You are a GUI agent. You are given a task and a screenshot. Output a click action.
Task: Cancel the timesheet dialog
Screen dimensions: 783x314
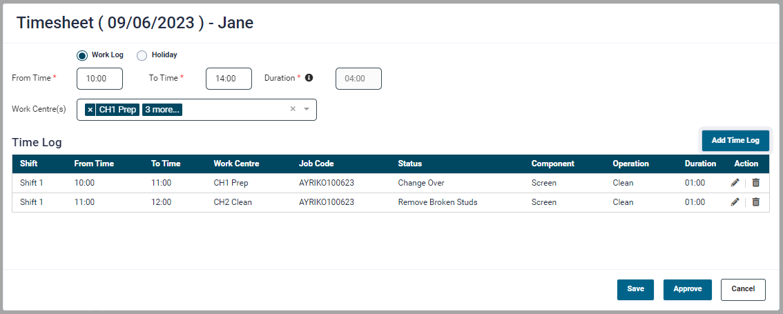[x=743, y=289]
